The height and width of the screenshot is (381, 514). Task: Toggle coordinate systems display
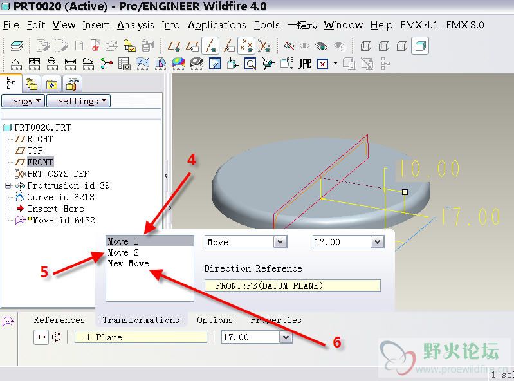tap(264, 46)
